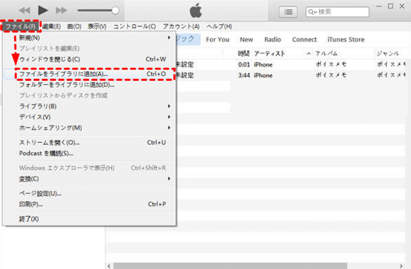Open the 曲(O) menu
The width and height of the screenshot is (411, 269).
[74, 27]
